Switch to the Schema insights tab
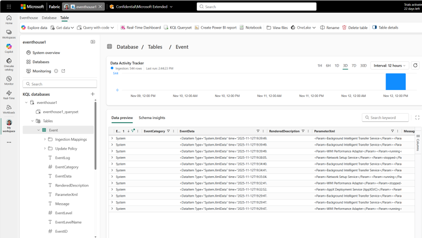Image resolution: width=422 pixels, height=238 pixels. click(152, 118)
